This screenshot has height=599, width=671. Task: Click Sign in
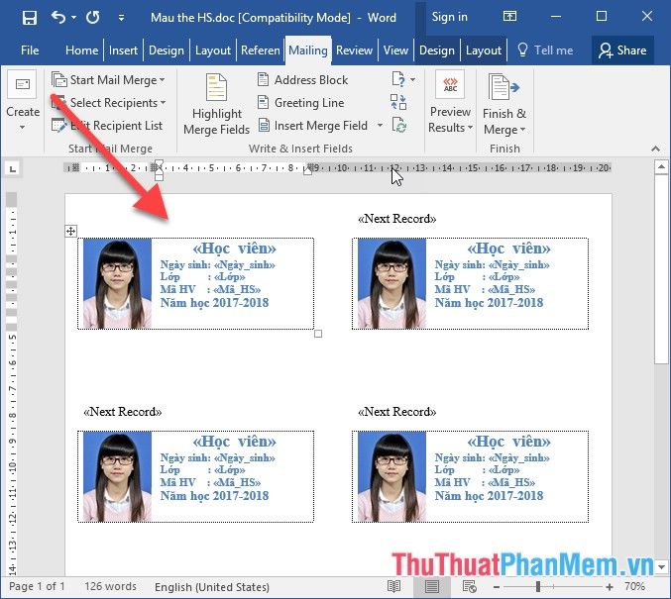pyautogui.click(x=449, y=17)
